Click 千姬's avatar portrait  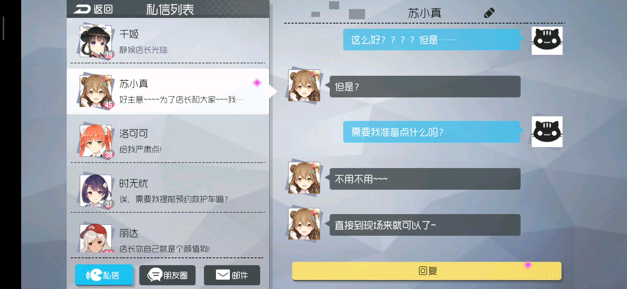click(x=96, y=41)
